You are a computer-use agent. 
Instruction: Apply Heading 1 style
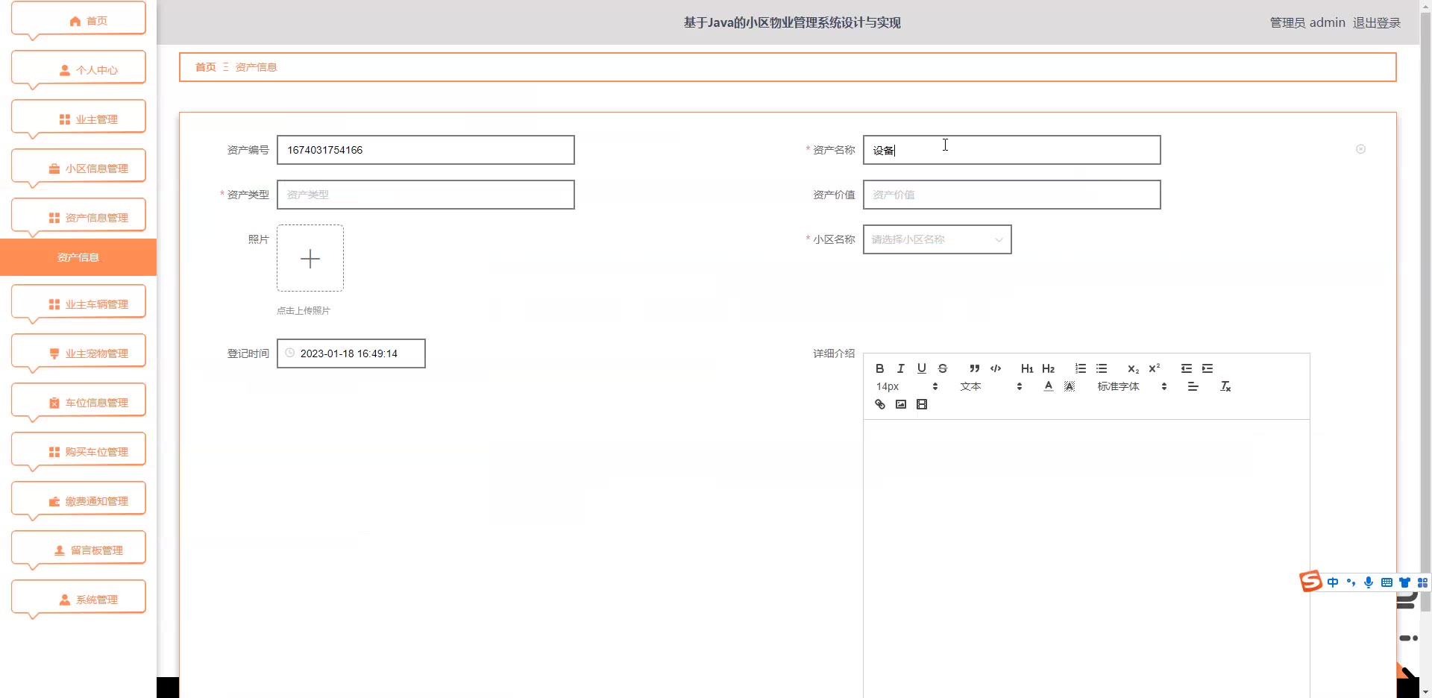(1027, 368)
